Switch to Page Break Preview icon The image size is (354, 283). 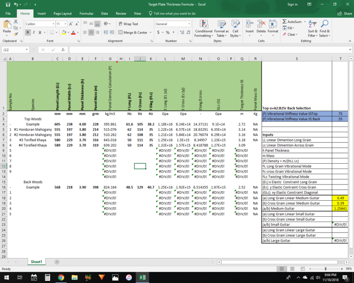click(x=303, y=268)
